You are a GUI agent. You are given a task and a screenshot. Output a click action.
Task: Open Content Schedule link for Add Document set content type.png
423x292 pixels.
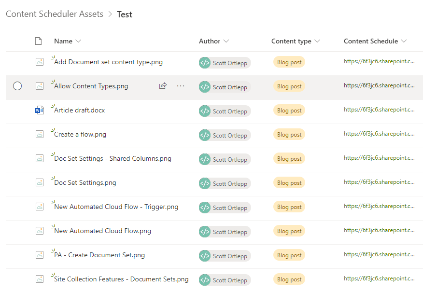tap(379, 61)
